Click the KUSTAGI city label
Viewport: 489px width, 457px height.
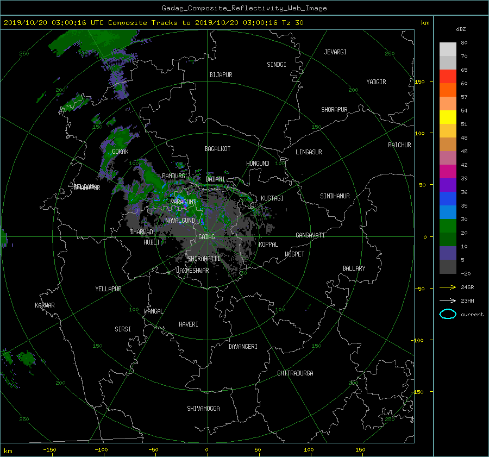(272, 198)
